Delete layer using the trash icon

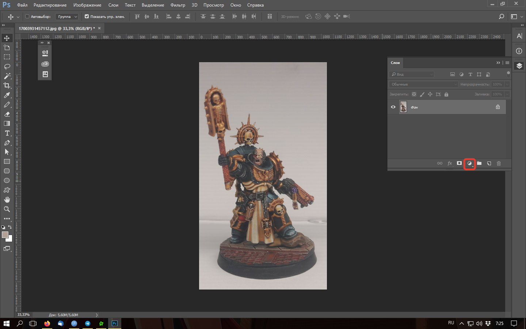[499, 163]
